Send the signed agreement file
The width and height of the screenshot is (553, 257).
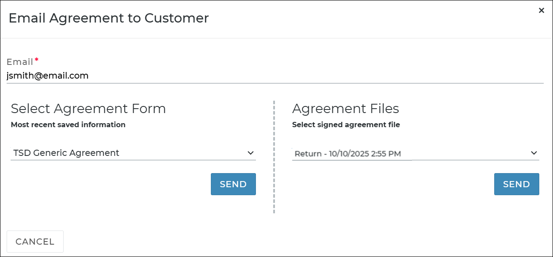tap(516, 184)
